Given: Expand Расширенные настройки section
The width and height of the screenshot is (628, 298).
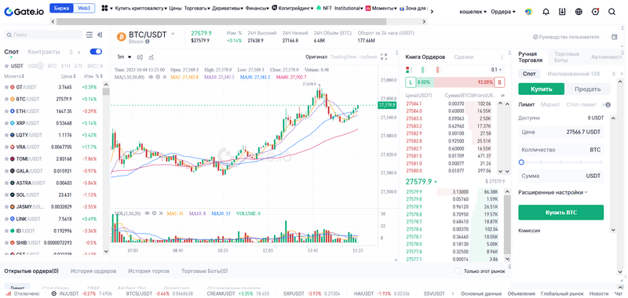Looking at the screenshot, I should (553, 192).
